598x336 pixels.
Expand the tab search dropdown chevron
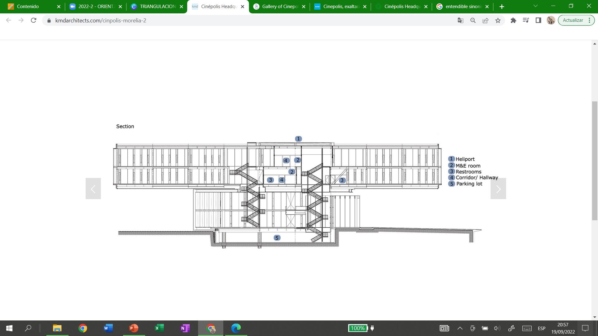coord(535,6)
